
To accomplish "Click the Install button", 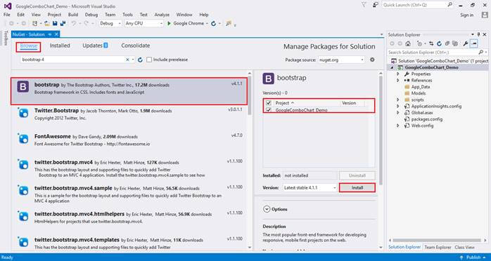I will pos(357,188).
